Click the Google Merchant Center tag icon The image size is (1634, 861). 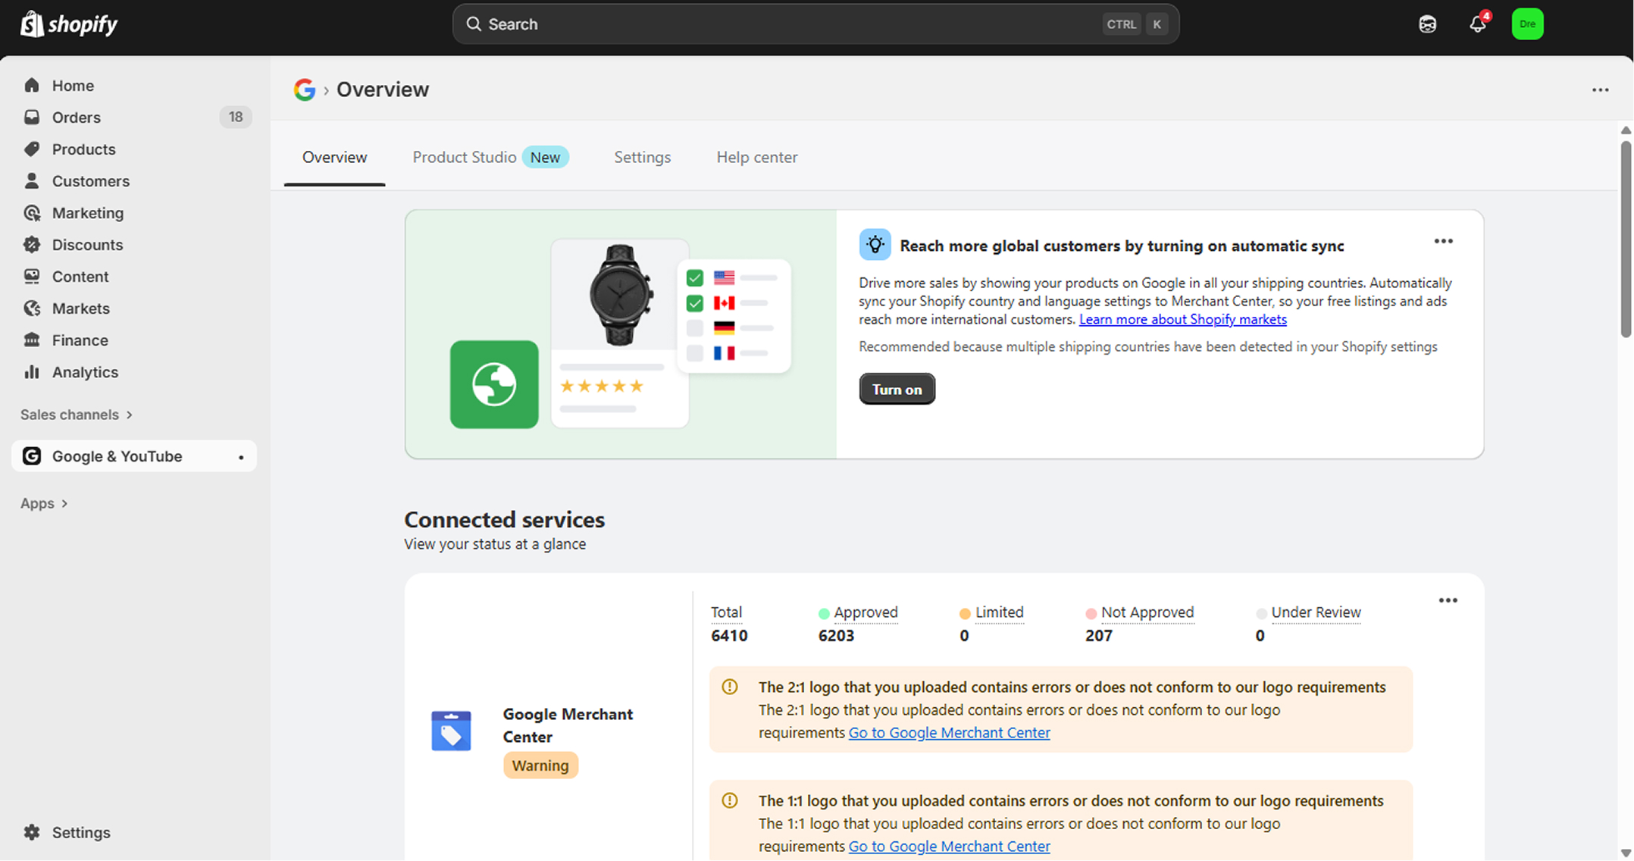coord(451,731)
